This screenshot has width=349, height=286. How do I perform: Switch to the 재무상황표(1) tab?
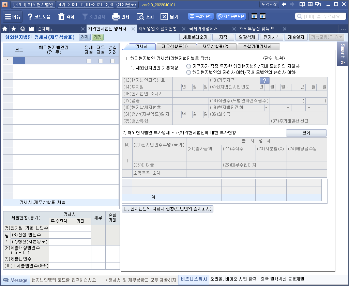(x=174, y=46)
